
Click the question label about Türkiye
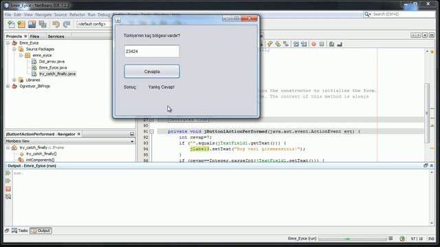[x=152, y=36]
